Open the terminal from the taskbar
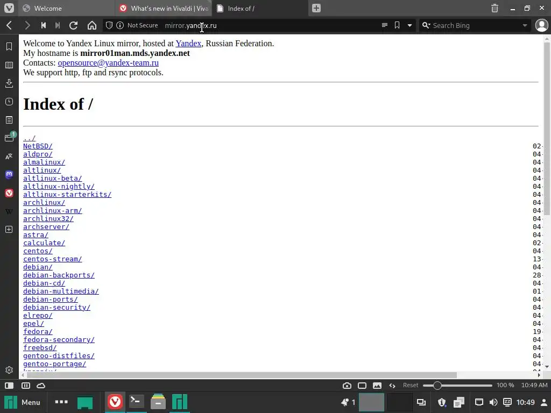This screenshot has width=551, height=413. click(136, 402)
